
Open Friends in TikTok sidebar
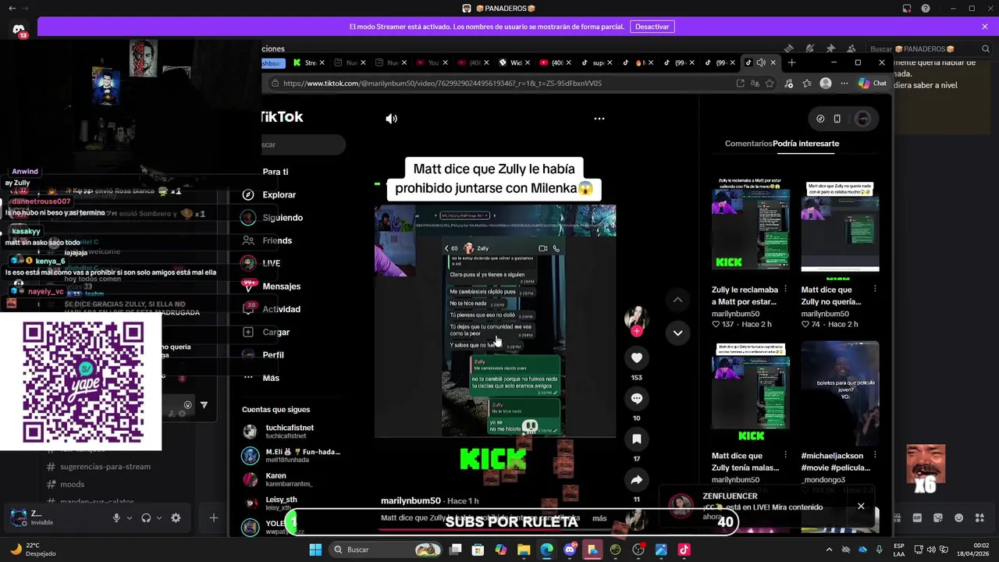[267, 240]
